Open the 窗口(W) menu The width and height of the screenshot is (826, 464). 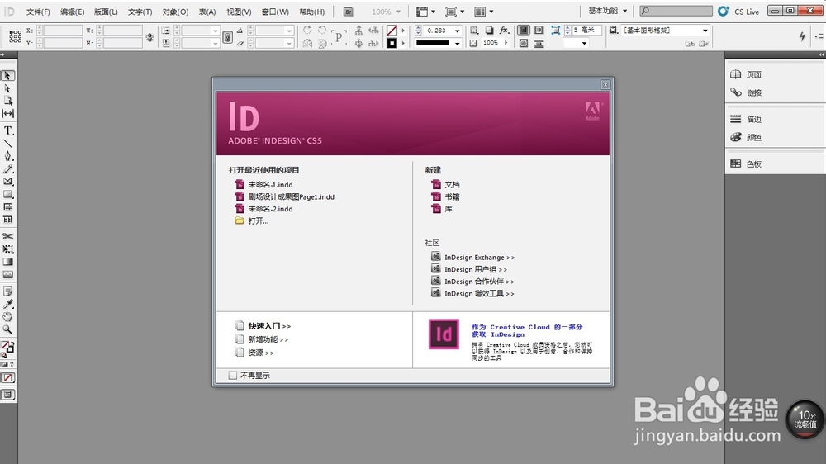[x=275, y=12]
